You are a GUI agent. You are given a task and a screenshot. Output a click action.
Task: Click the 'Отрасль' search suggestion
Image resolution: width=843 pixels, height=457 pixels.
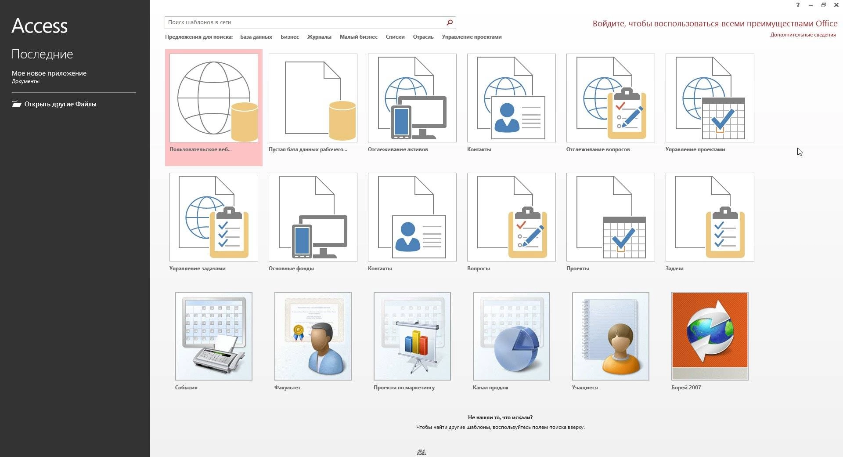423,37
